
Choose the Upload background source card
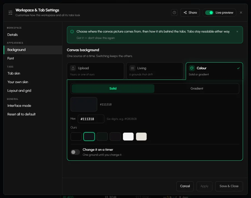96,71
